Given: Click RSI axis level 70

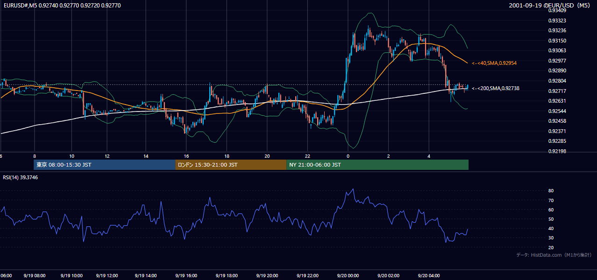Looking at the screenshot, I should tap(551, 200).
